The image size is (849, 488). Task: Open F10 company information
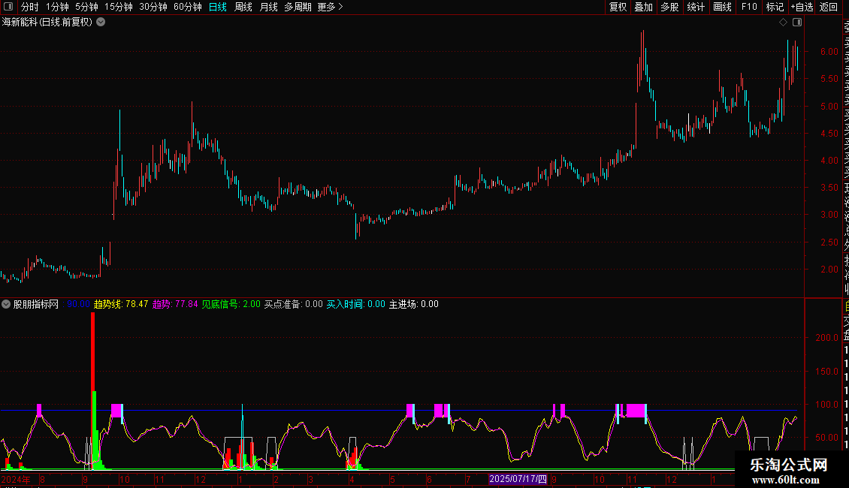(749, 7)
